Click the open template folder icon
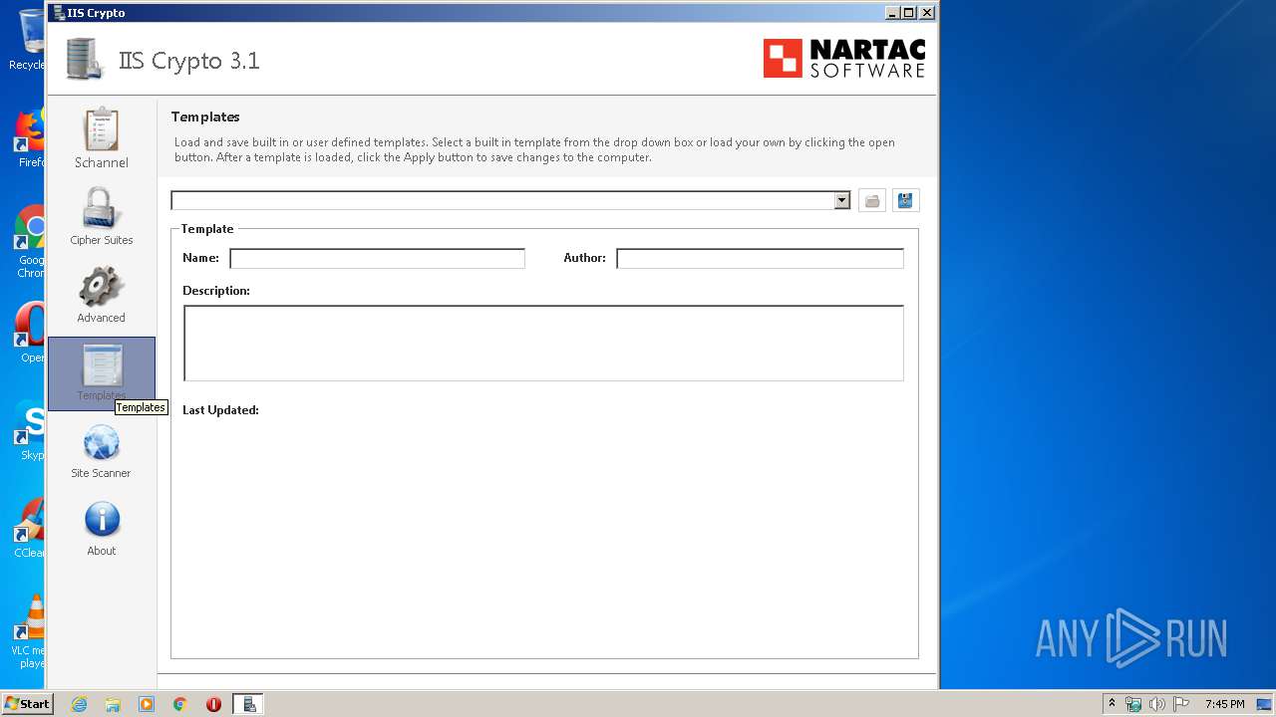The width and height of the screenshot is (1276, 717). tap(872, 200)
